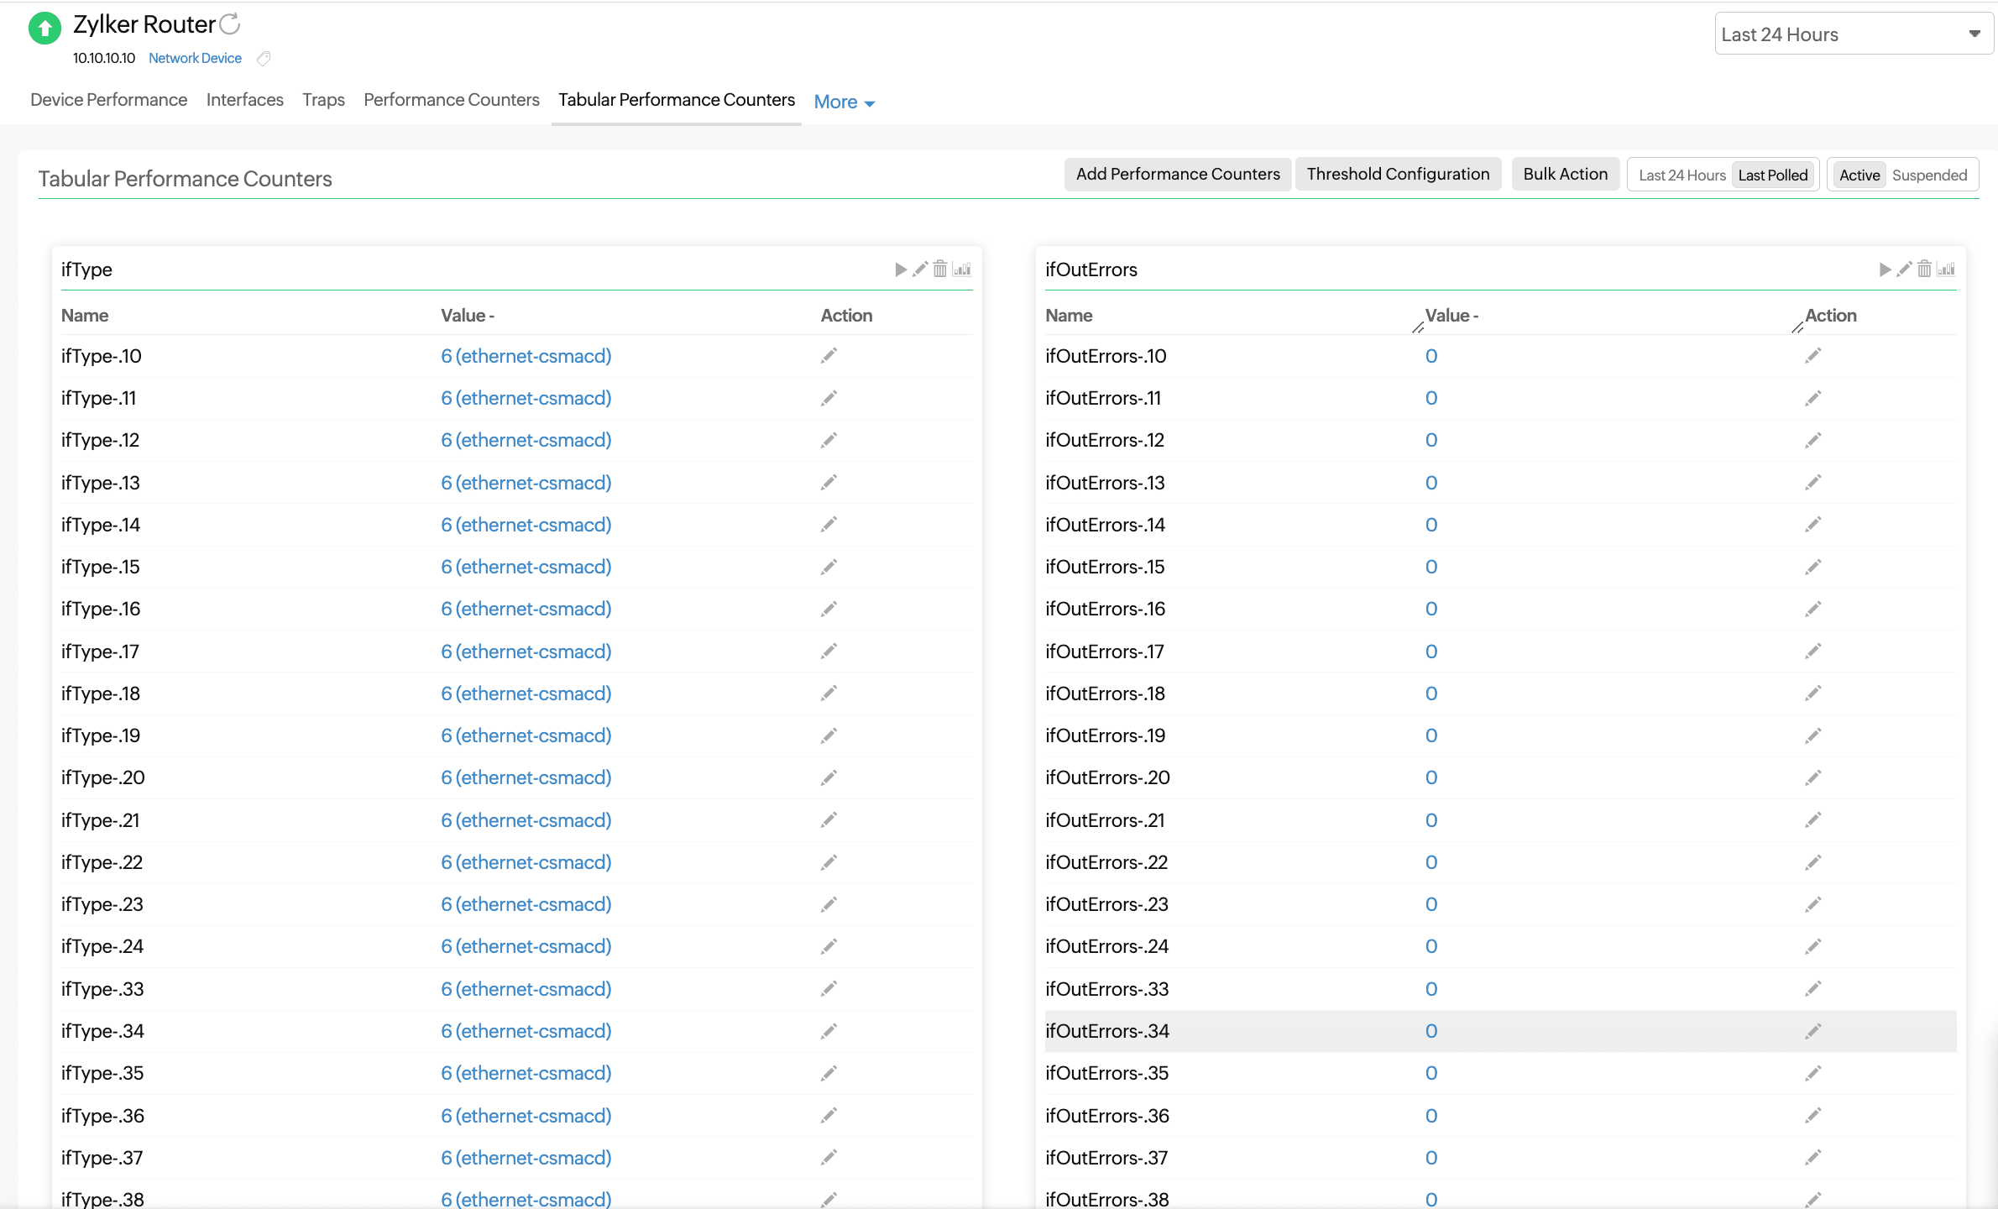Toggle data view to Last Polled
Screen dimensions: 1998x1209
1772,175
